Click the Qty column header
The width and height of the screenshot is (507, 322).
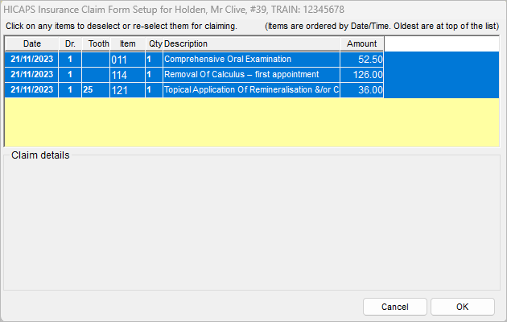click(155, 43)
